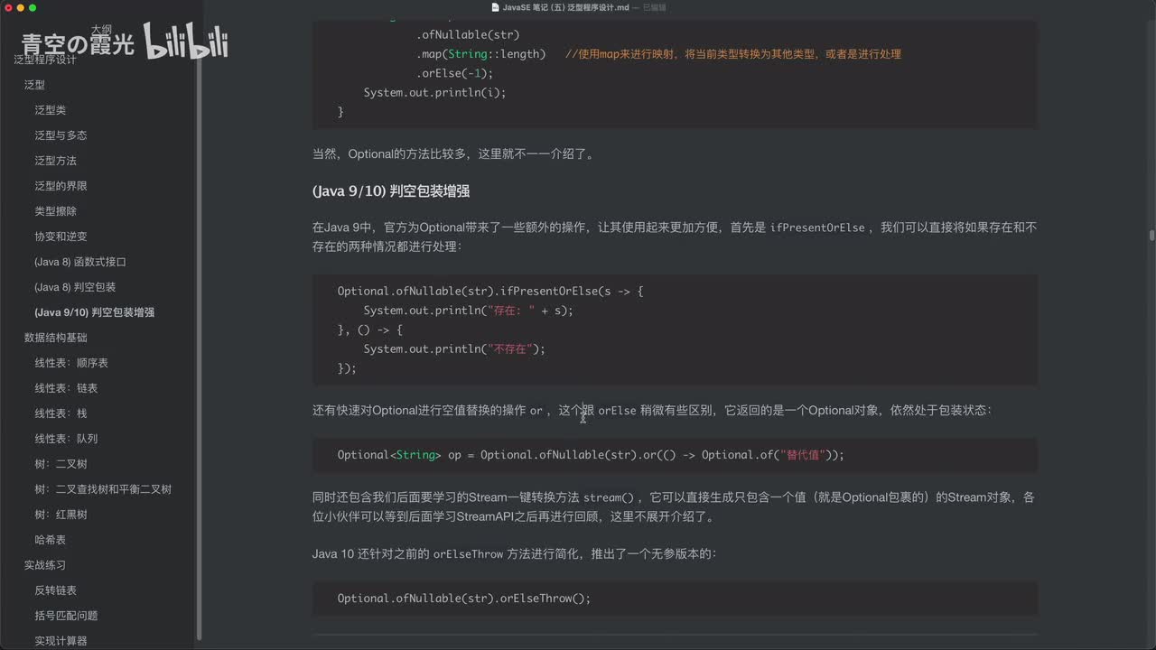Jump to 树：二叉树 section
Image resolution: width=1156 pixels, height=650 pixels.
(x=61, y=464)
